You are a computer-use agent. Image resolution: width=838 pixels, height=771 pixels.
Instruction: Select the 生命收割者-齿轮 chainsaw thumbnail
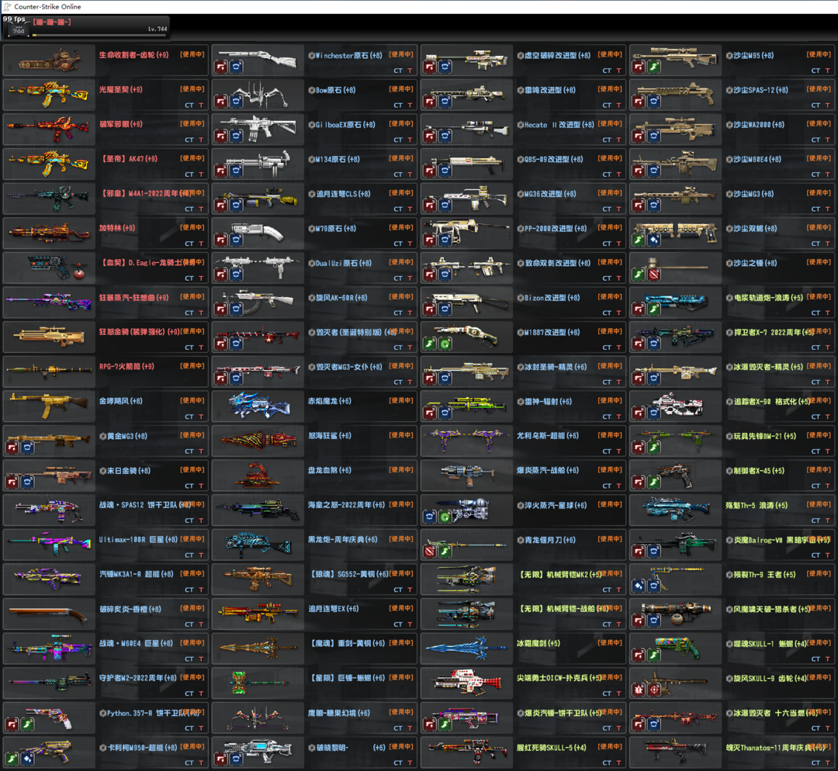pyautogui.click(x=49, y=61)
